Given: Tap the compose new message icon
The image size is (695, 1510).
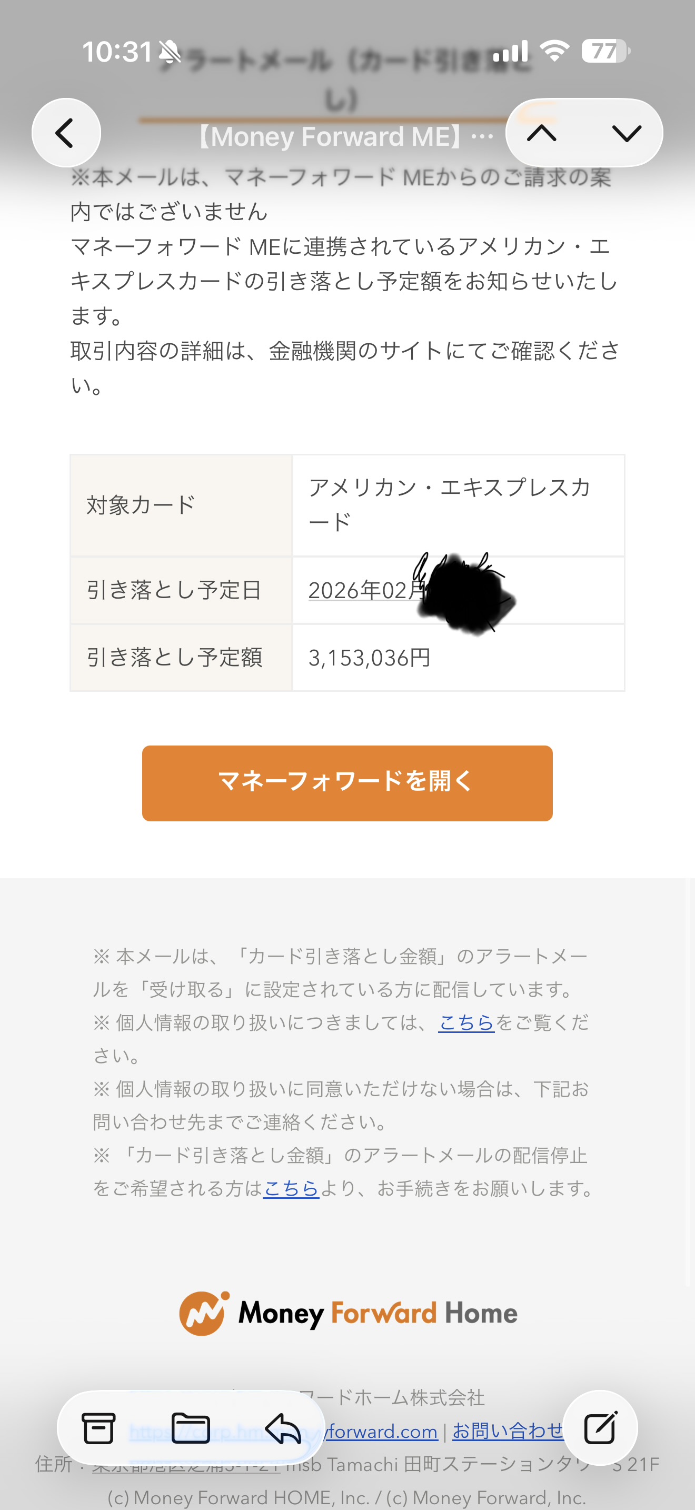Looking at the screenshot, I should click(x=600, y=1428).
